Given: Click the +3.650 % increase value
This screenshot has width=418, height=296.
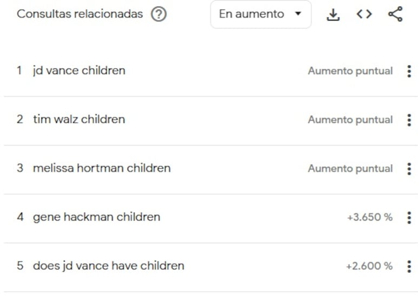Looking at the screenshot, I should [369, 217].
